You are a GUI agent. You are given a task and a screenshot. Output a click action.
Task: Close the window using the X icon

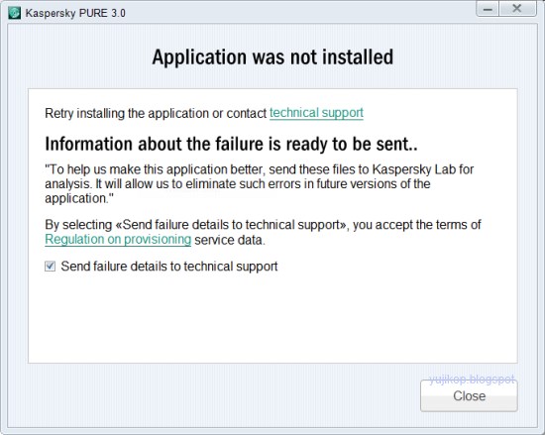[517, 9]
